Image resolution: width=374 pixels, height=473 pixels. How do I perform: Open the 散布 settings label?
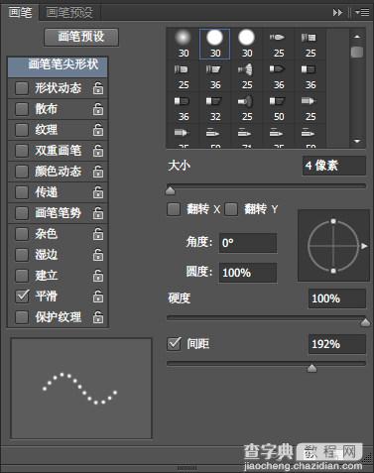[47, 109]
